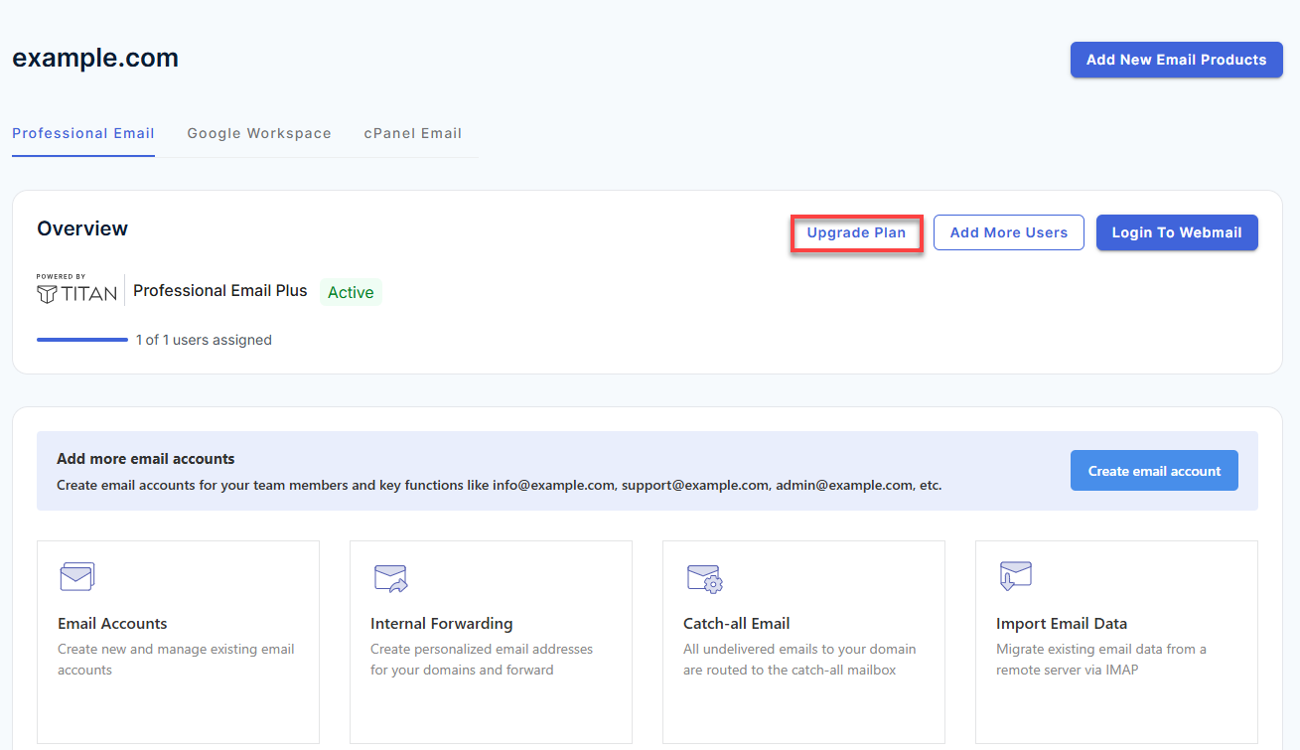Open Login To Webmail
This screenshot has width=1300, height=750.
pyautogui.click(x=1177, y=232)
